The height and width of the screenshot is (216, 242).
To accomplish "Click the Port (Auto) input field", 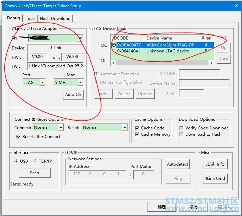I will [x=143, y=175].
